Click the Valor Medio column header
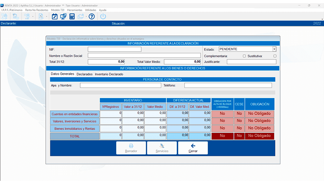Image resolution: width=324 pixels, height=184 pixels. (x=155, y=106)
